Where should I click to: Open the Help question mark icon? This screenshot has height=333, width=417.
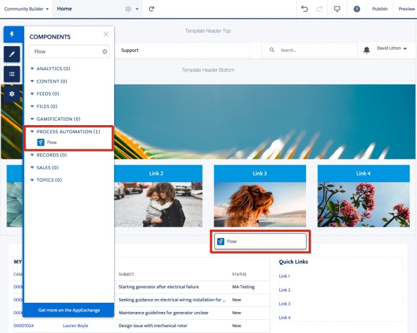click(x=357, y=9)
